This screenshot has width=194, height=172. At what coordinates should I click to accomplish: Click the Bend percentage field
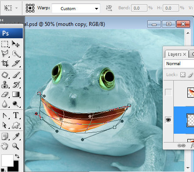[139, 8]
